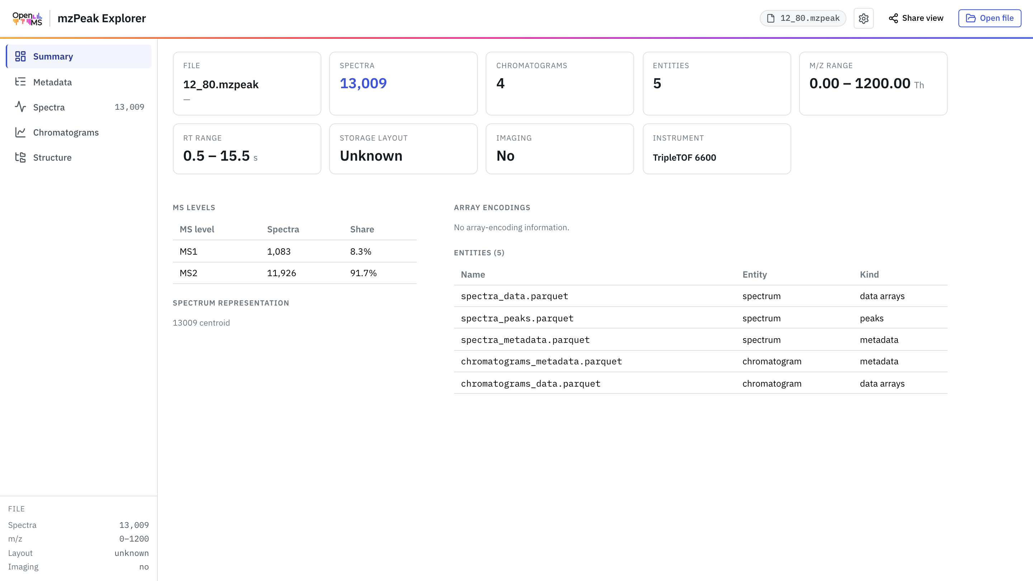Click the IMAGING value No

[x=505, y=156]
